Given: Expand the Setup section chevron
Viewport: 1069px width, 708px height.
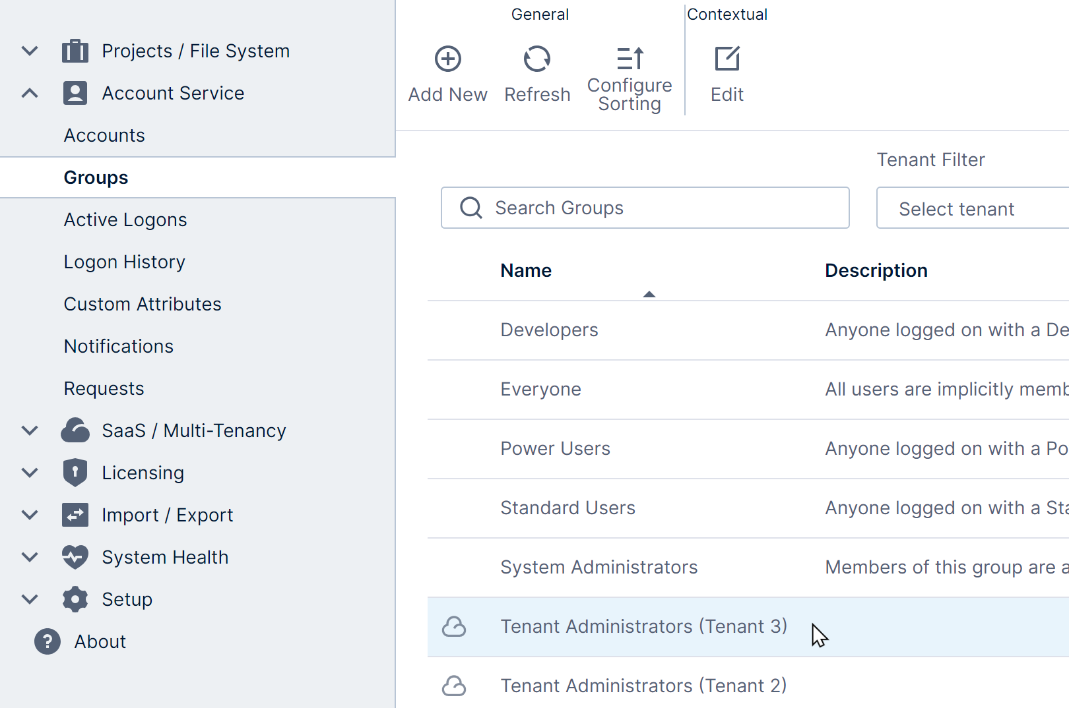Looking at the screenshot, I should [30, 599].
